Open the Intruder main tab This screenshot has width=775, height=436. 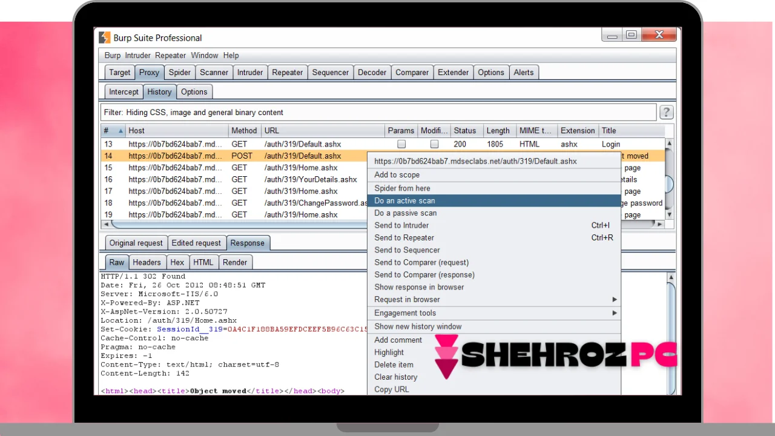click(x=250, y=72)
